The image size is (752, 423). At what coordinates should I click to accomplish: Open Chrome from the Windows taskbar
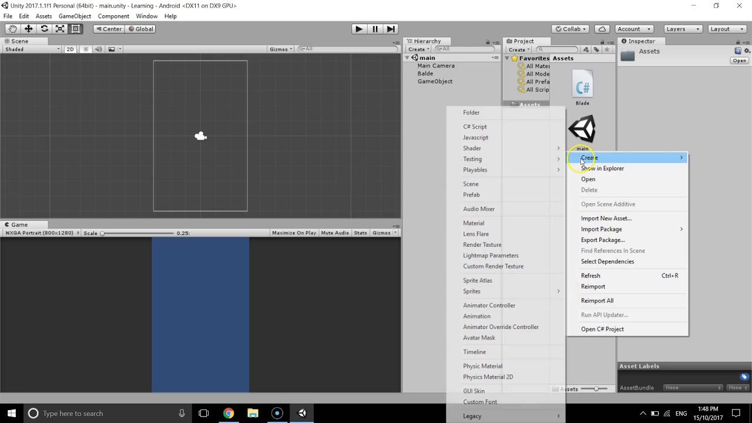pos(228,414)
